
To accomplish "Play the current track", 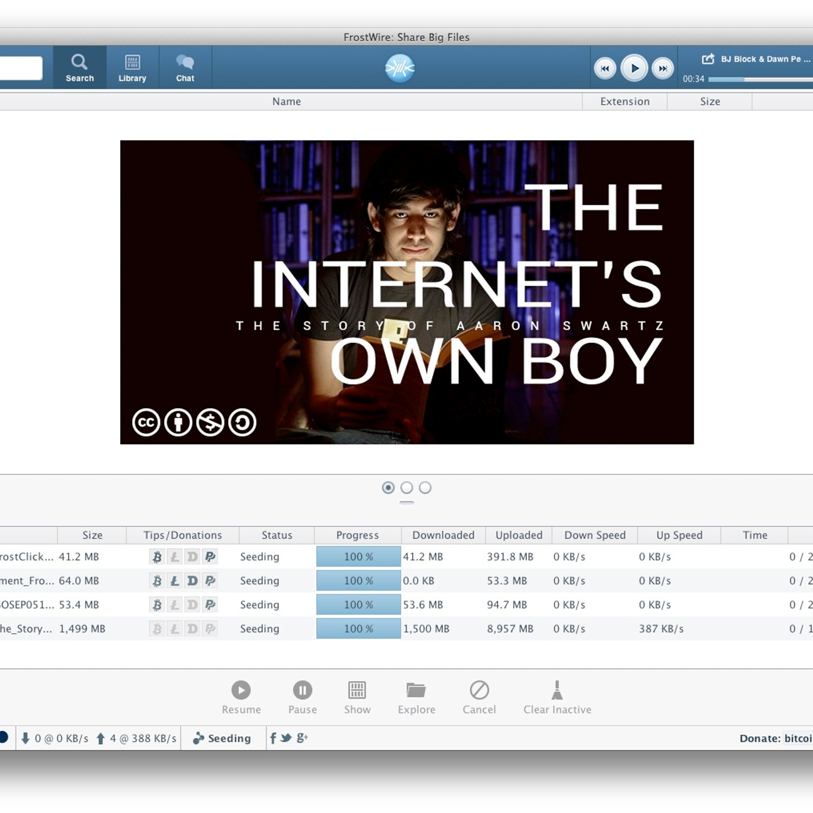I will pos(634,68).
